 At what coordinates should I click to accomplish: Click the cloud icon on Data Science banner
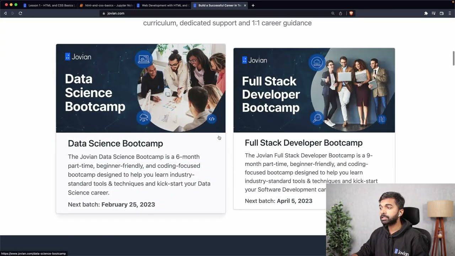pos(144,118)
